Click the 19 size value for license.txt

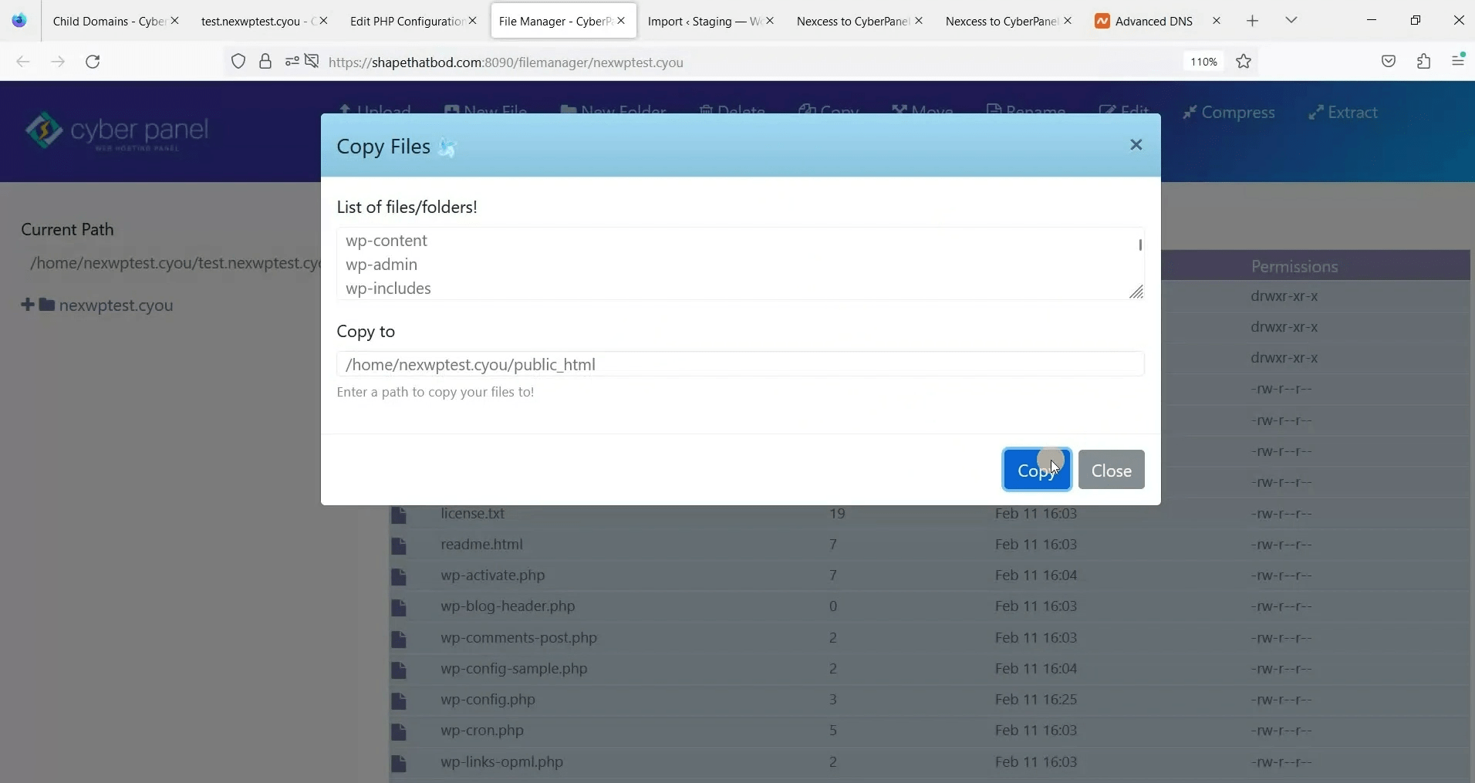(837, 514)
